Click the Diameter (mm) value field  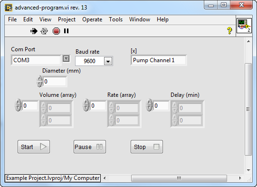(55, 81)
